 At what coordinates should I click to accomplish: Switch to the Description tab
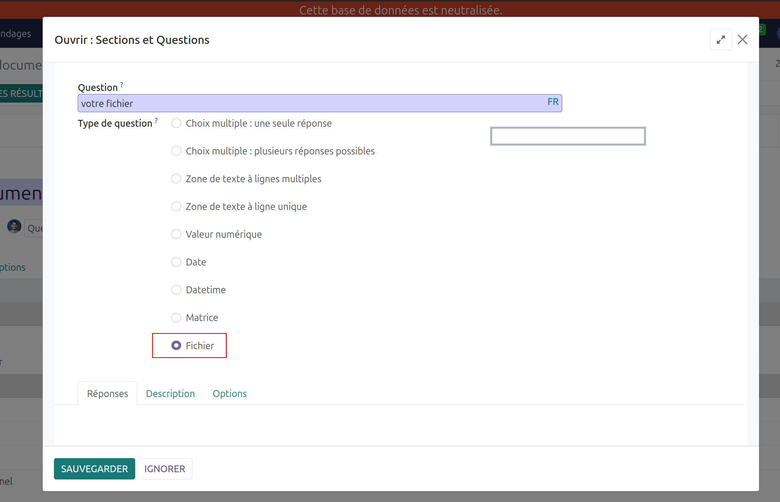(170, 393)
